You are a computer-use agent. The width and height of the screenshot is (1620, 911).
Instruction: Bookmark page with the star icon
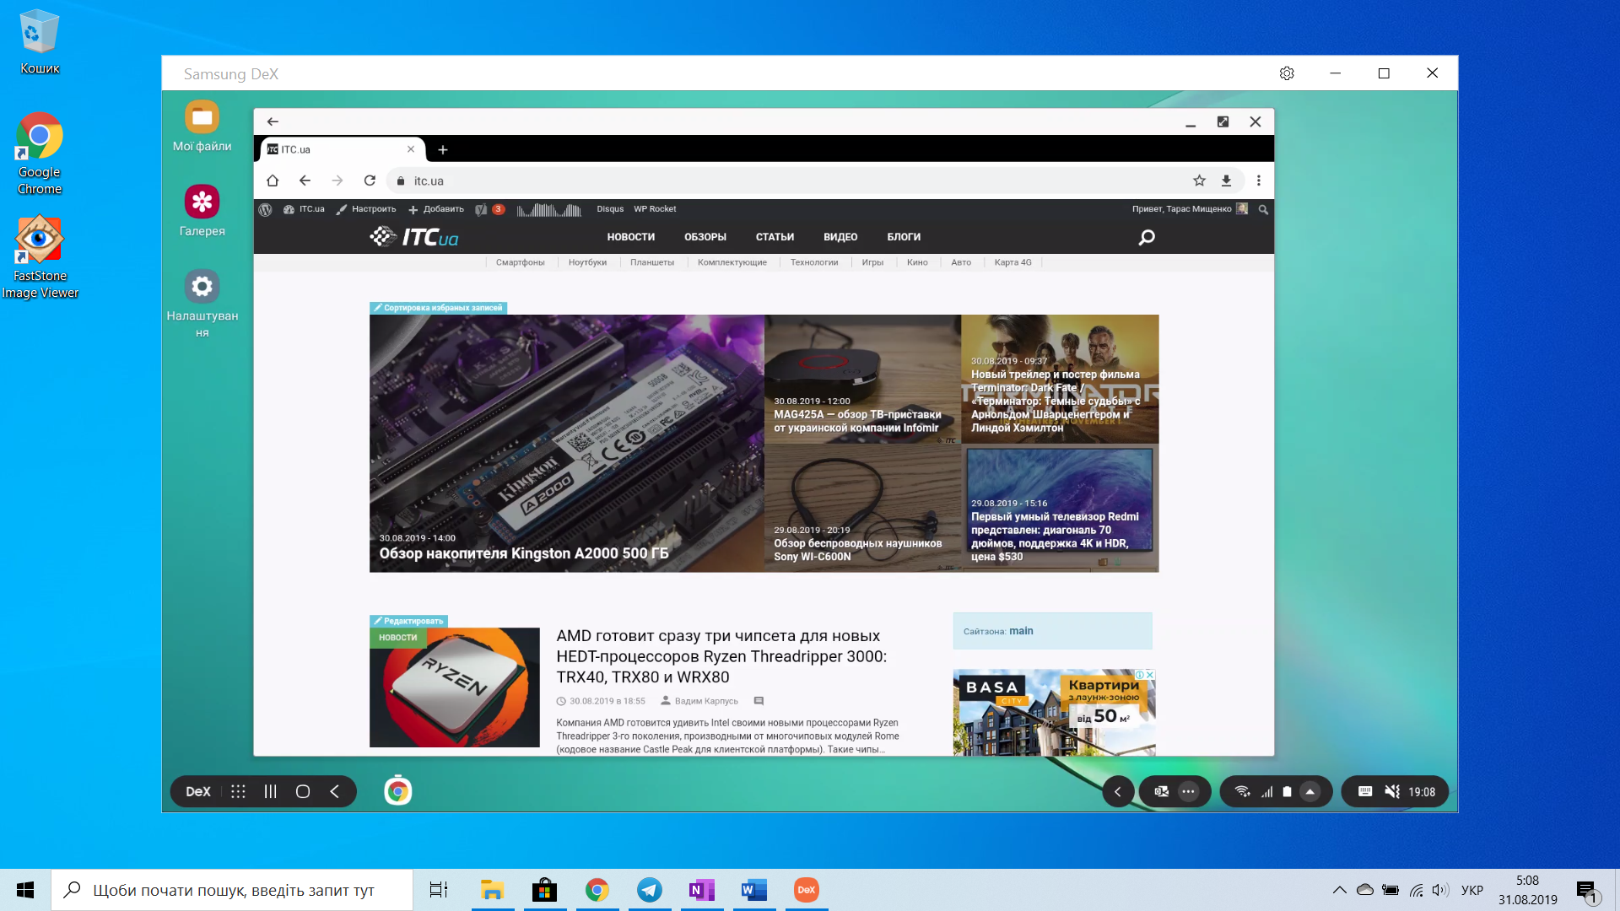pos(1199,181)
